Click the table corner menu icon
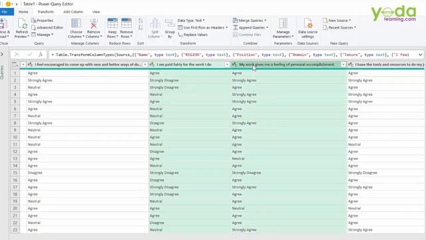The image size is (426, 240). (15, 65)
